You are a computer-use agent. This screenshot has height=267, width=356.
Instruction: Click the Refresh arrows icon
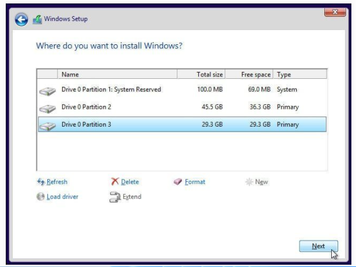pos(40,182)
